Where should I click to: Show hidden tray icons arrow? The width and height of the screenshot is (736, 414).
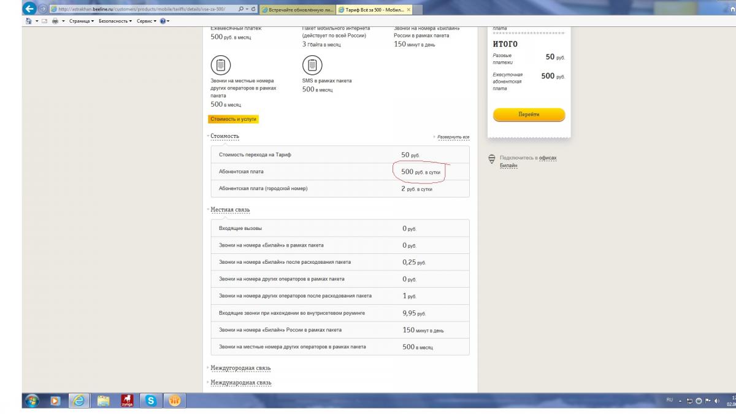[680, 401]
